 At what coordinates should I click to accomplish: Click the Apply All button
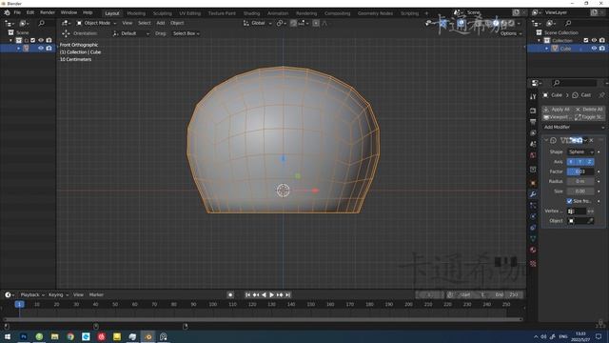(x=557, y=110)
